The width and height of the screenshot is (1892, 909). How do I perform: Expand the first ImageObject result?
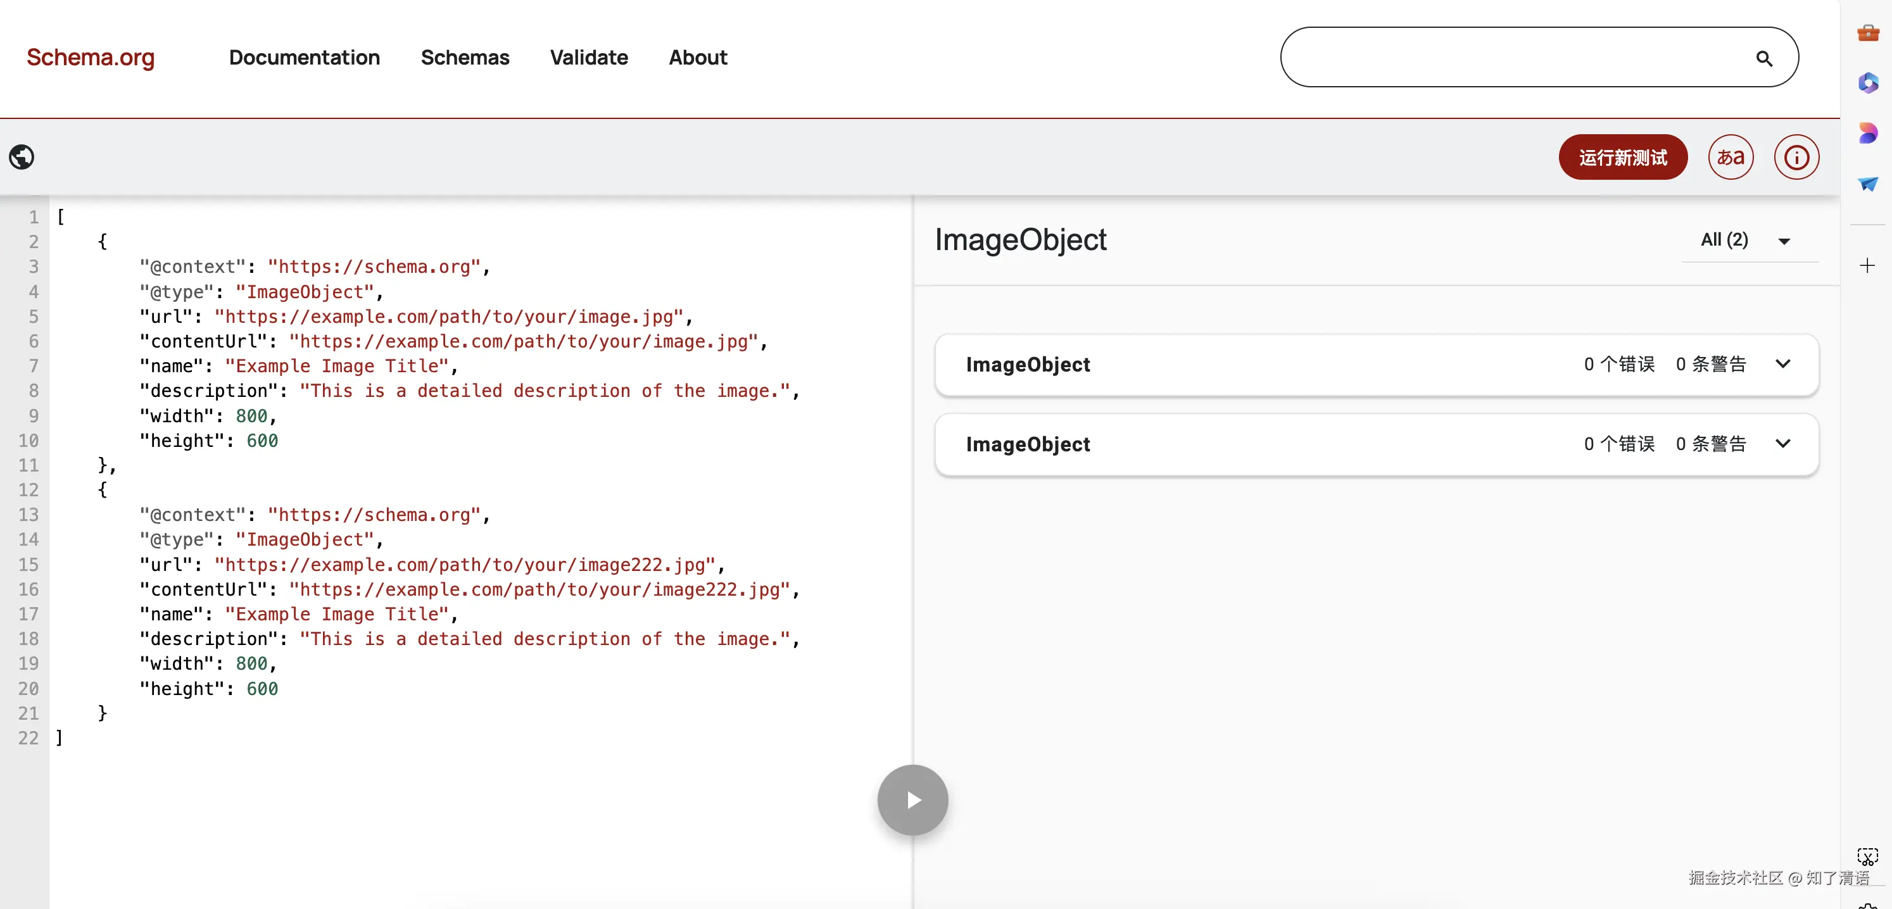pos(1782,364)
